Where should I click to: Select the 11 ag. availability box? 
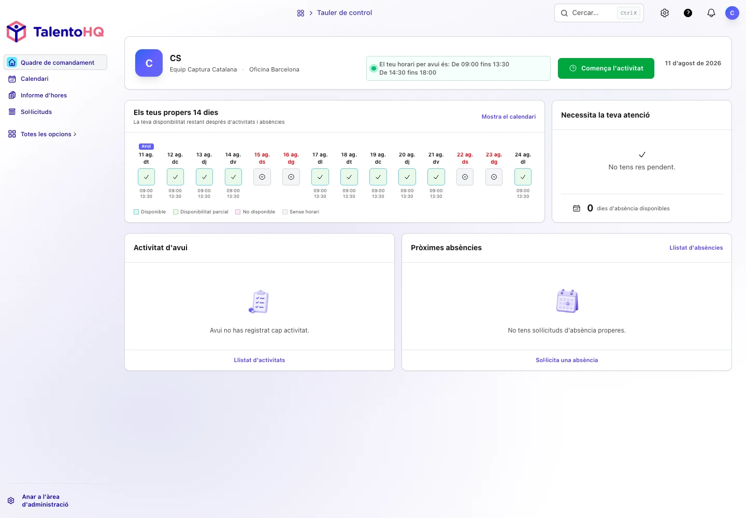coord(146,177)
